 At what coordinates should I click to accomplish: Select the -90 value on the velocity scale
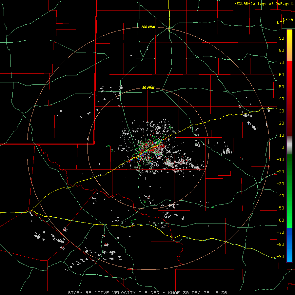coord(280,257)
